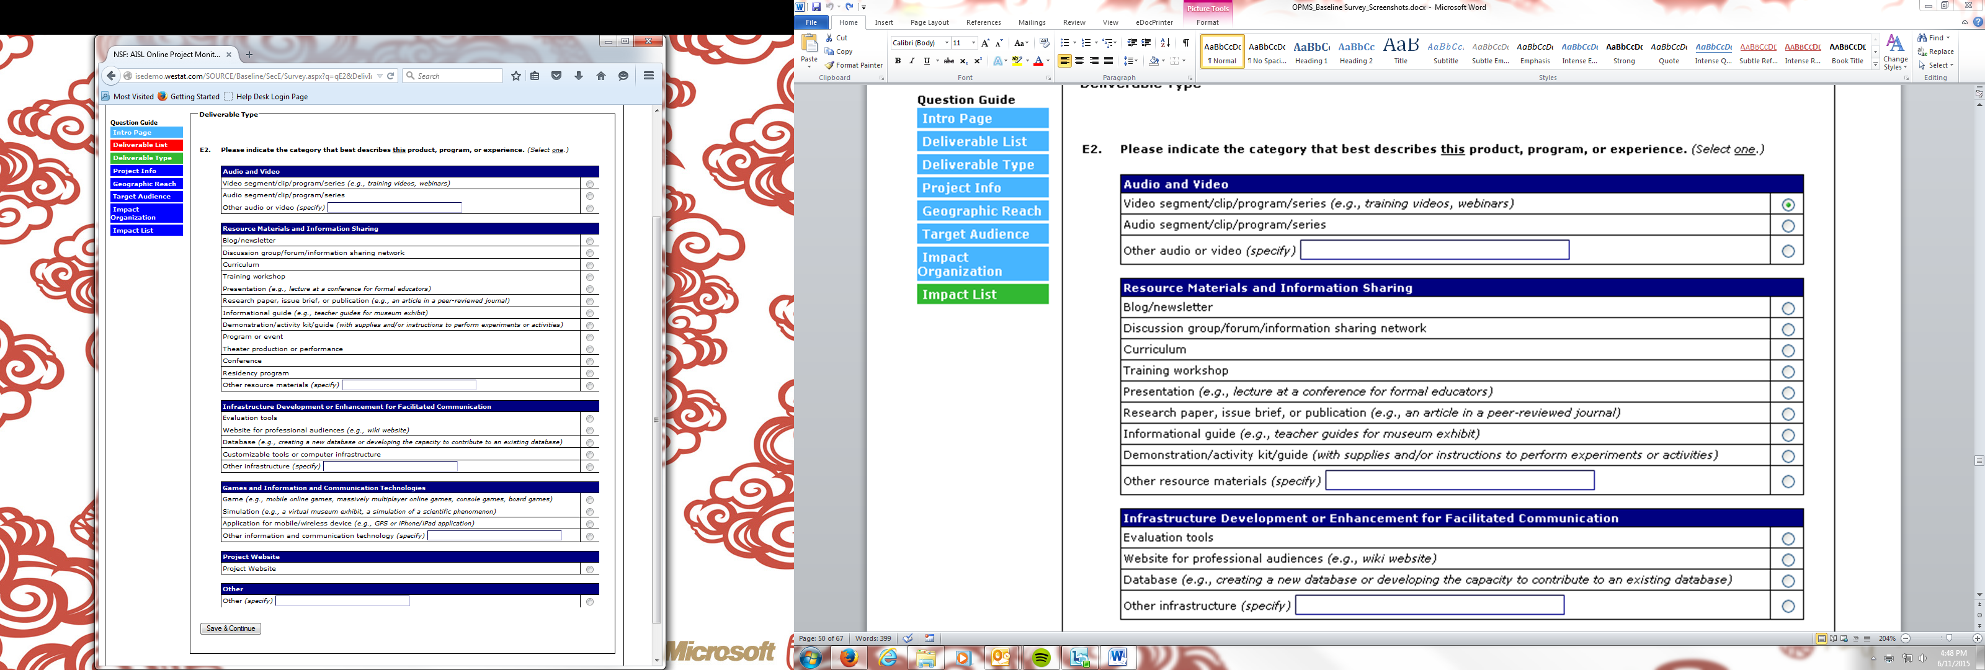Click the Save & Continue button
The image size is (1985, 670).
230,628
